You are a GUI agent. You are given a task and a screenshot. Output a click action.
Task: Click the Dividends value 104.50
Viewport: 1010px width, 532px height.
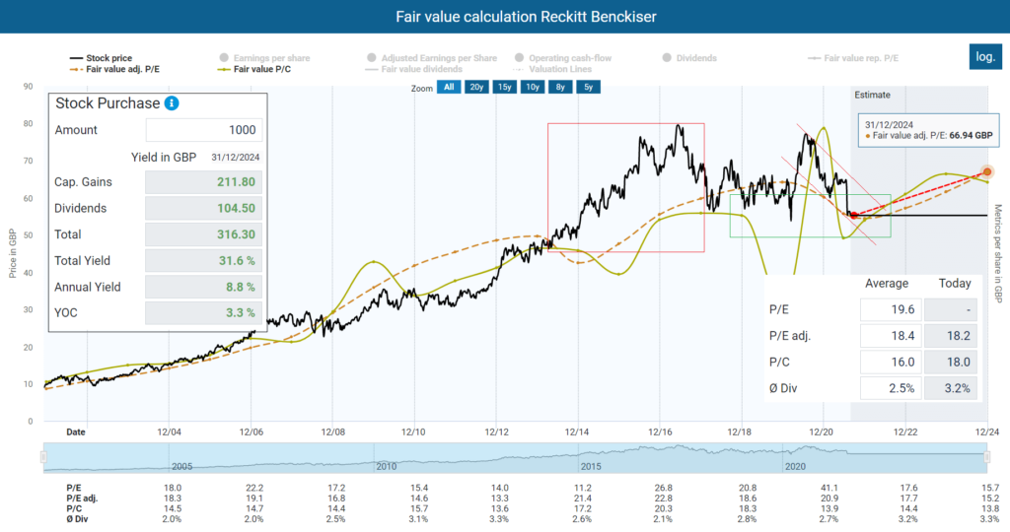pyautogui.click(x=203, y=209)
